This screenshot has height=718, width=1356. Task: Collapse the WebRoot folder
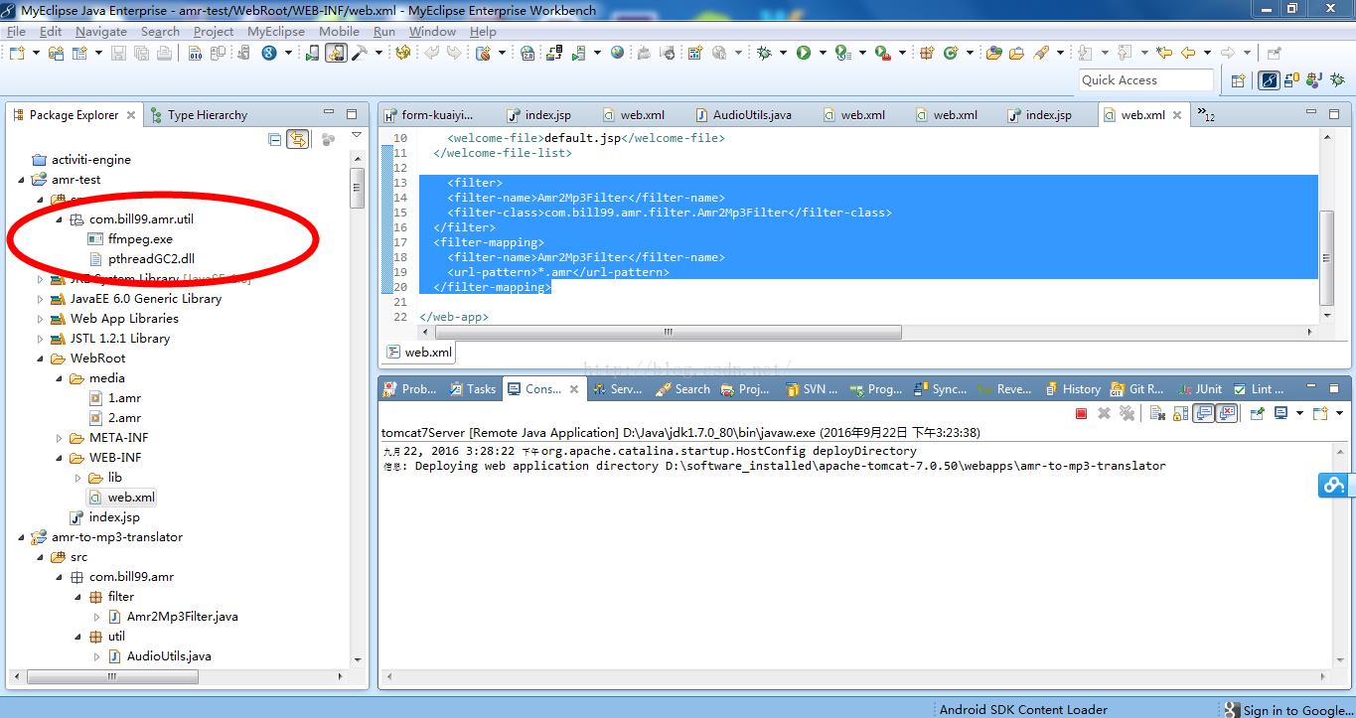(41, 359)
